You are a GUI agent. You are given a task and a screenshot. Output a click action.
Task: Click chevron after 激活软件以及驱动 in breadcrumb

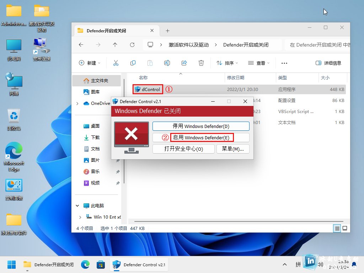pyautogui.click(x=216, y=45)
